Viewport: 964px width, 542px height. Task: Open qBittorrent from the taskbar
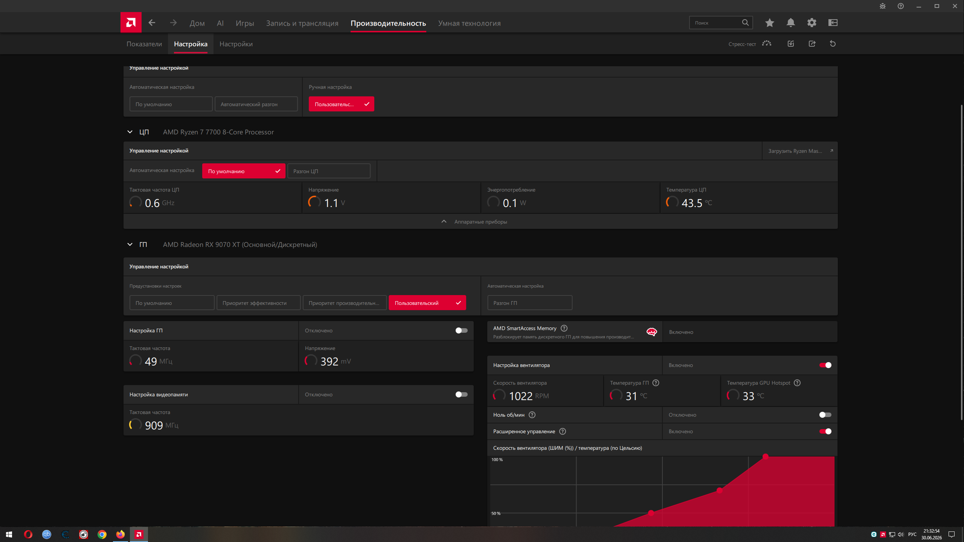coord(47,534)
